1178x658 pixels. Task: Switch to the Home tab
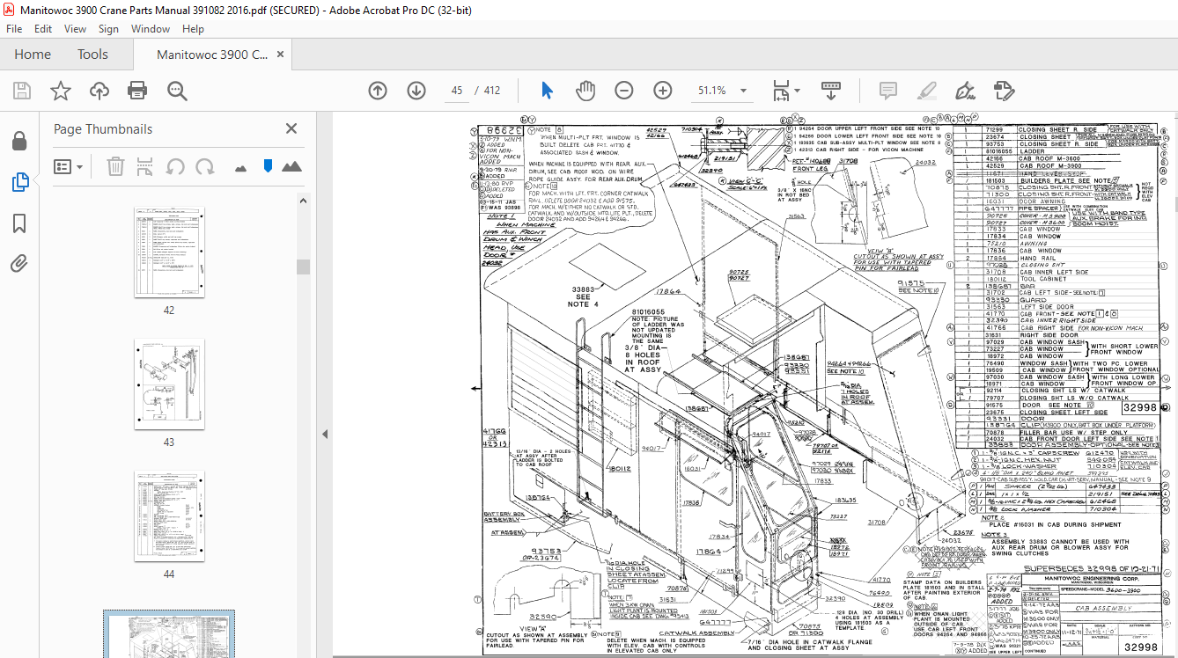[33, 55]
